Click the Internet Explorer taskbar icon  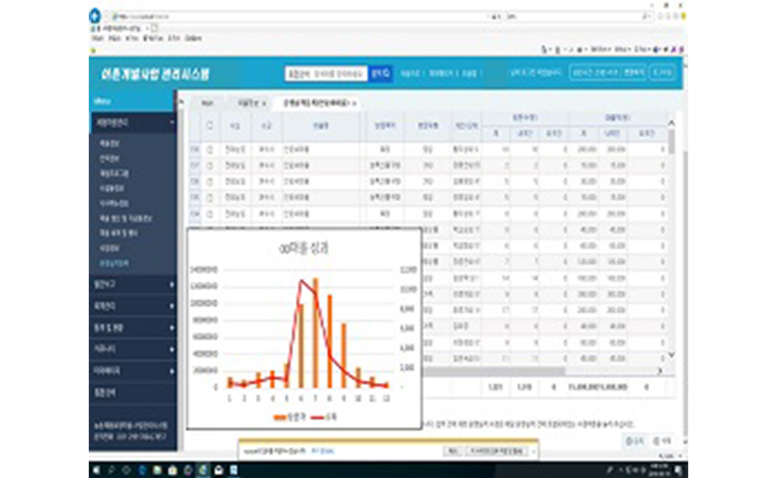(203, 470)
